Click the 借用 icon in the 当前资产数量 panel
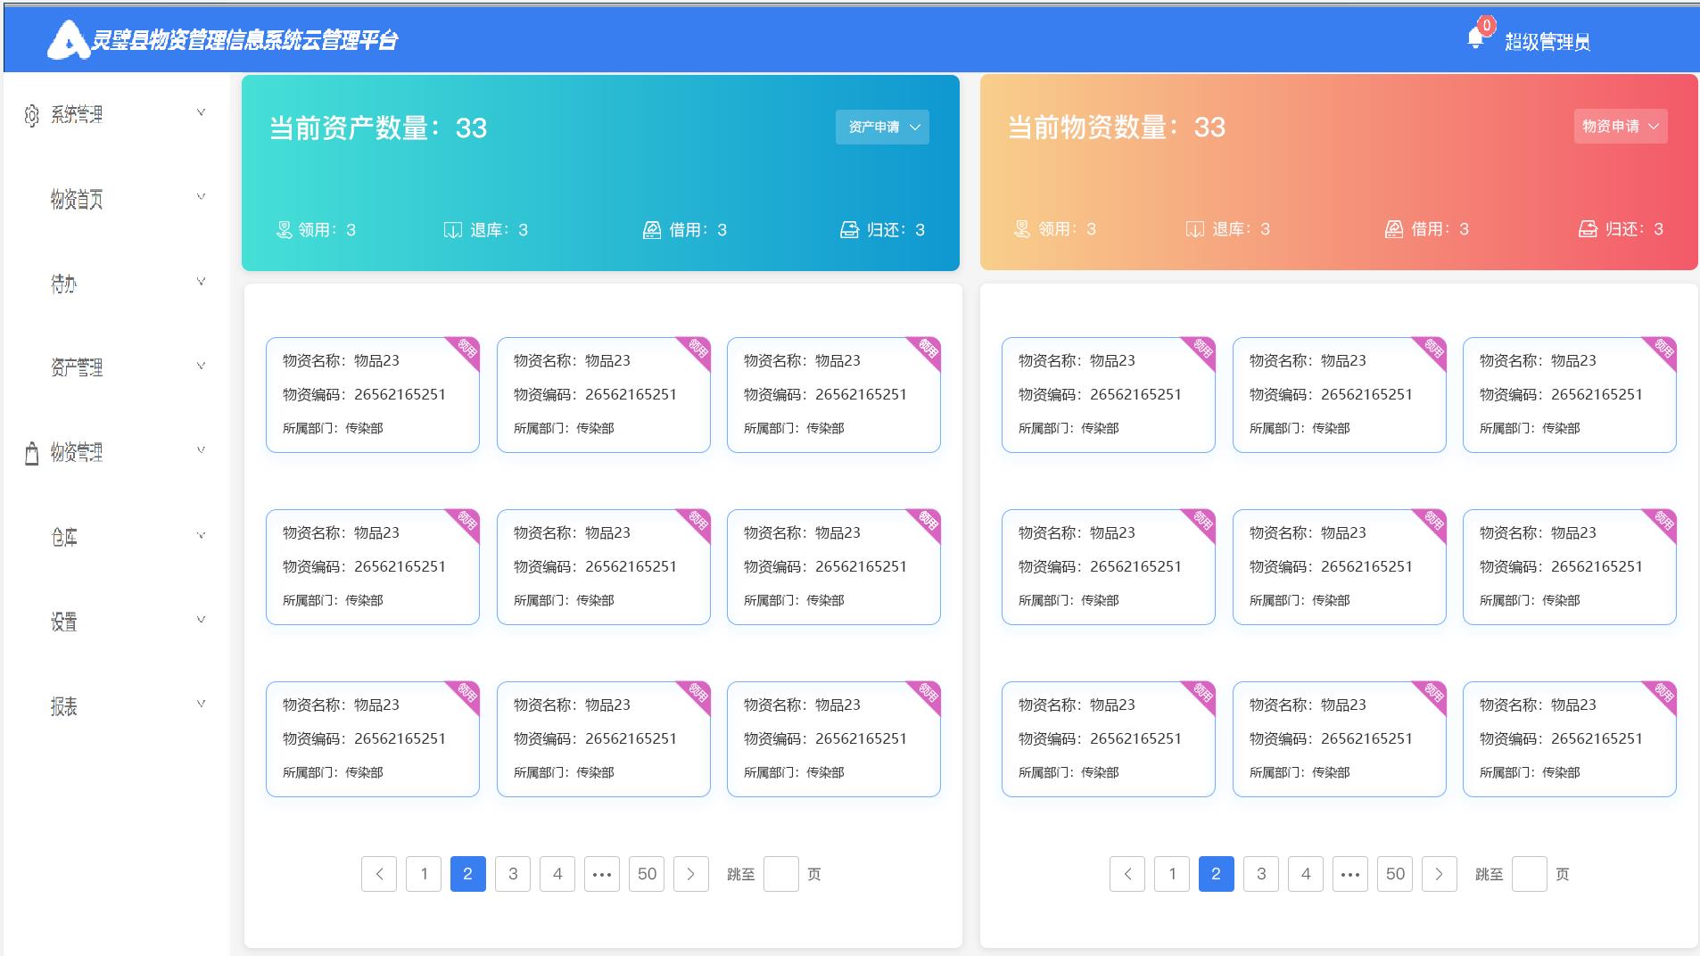This screenshot has height=956, width=1700. pos(652,230)
